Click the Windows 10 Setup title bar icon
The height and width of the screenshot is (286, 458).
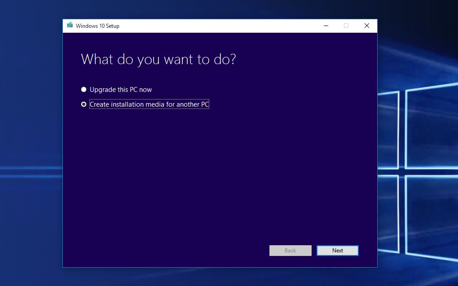pyautogui.click(x=70, y=26)
